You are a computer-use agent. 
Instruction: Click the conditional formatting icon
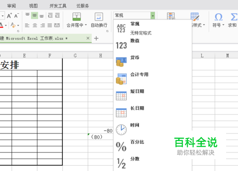click(171, 16)
